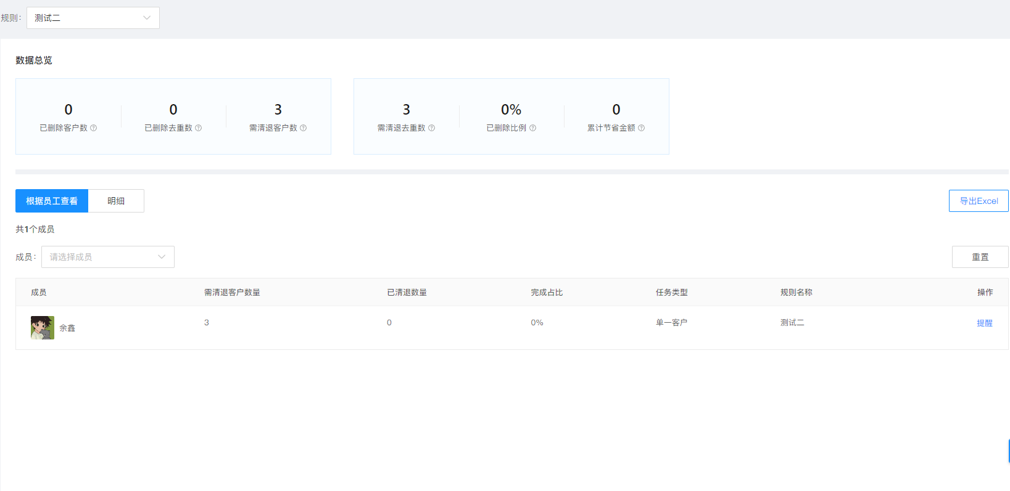Click the 完成占比 column header
Screen dimensions: 1010x491
pyautogui.click(x=547, y=293)
